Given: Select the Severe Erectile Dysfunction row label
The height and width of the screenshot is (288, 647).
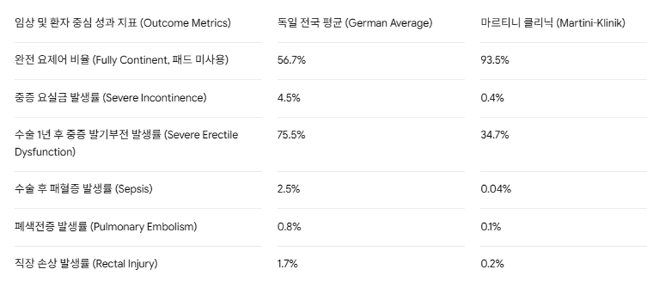Looking at the screenshot, I should click(x=126, y=143).
